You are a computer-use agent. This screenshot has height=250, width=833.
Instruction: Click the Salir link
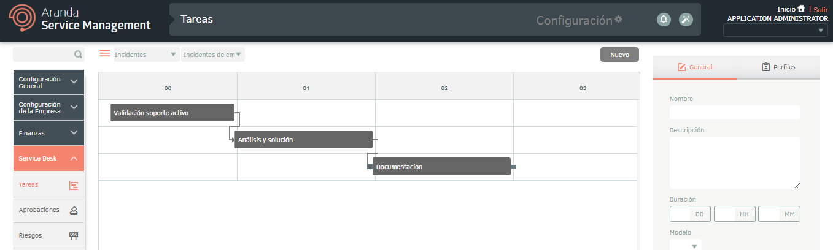[821, 9]
